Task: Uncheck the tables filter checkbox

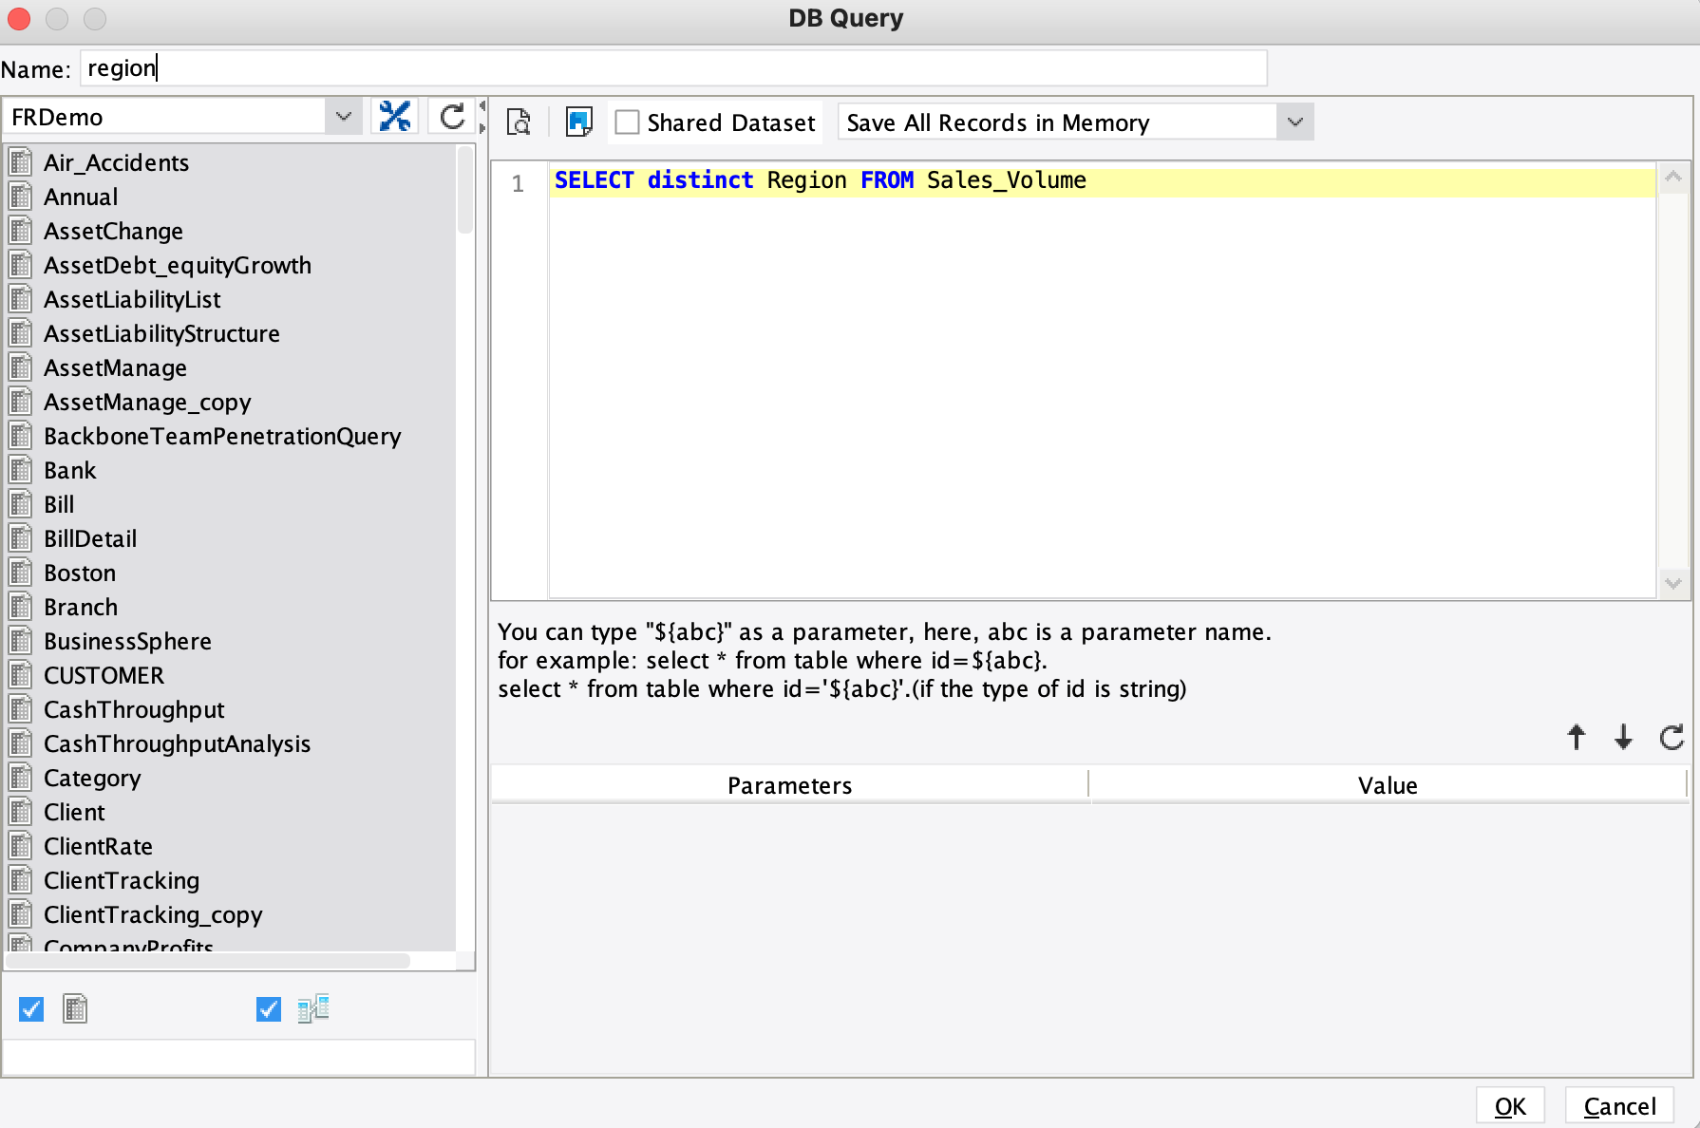Action: pyautogui.click(x=29, y=1009)
